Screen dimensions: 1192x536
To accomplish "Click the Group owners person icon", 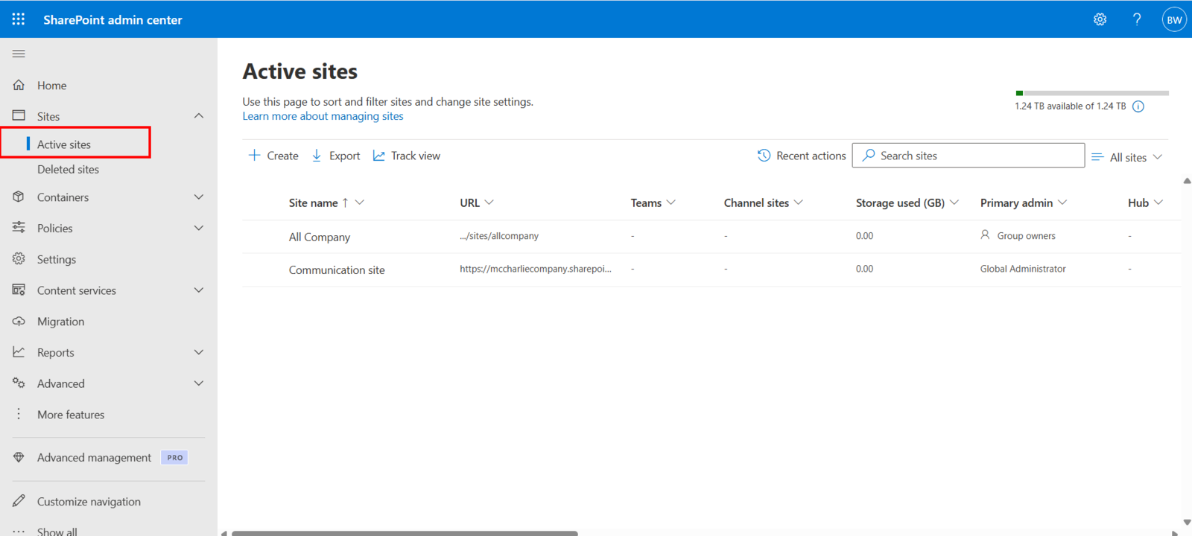I will point(985,234).
